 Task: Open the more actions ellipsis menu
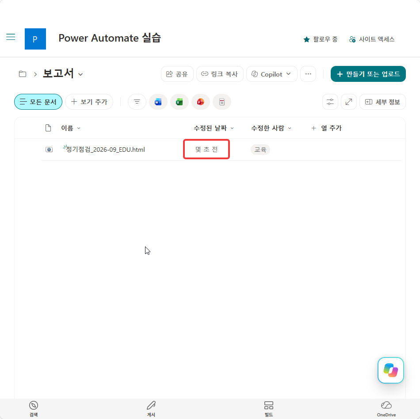(x=308, y=74)
